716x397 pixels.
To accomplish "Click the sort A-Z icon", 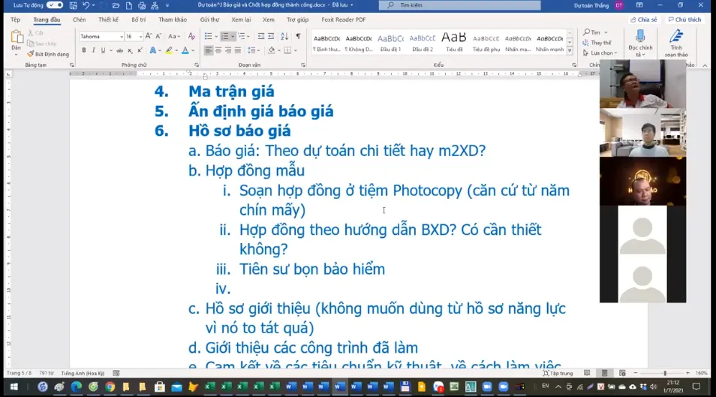I will click(284, 36).
